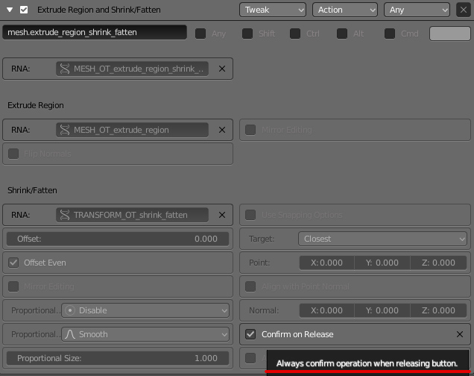Screen dimensions: 474x376
Task: Click the Disable proportional editing icon
Action: [70, 310]
